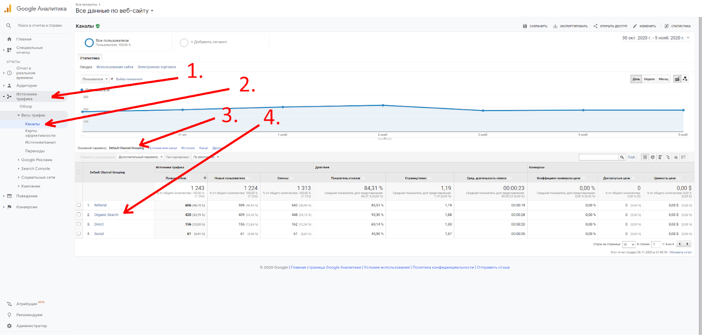702x335 pixels.
Task: Select the comparison view icon
Action: click(668, 157)
